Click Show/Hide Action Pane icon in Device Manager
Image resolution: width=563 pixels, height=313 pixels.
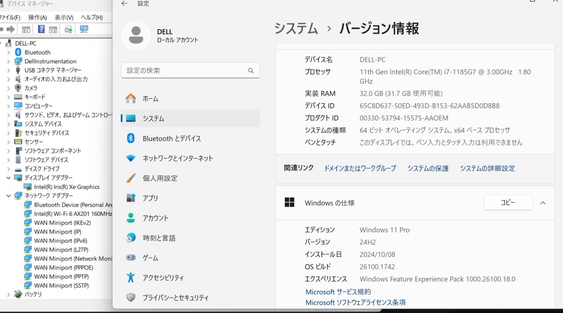pyautogui.click(x=53, y=29)
